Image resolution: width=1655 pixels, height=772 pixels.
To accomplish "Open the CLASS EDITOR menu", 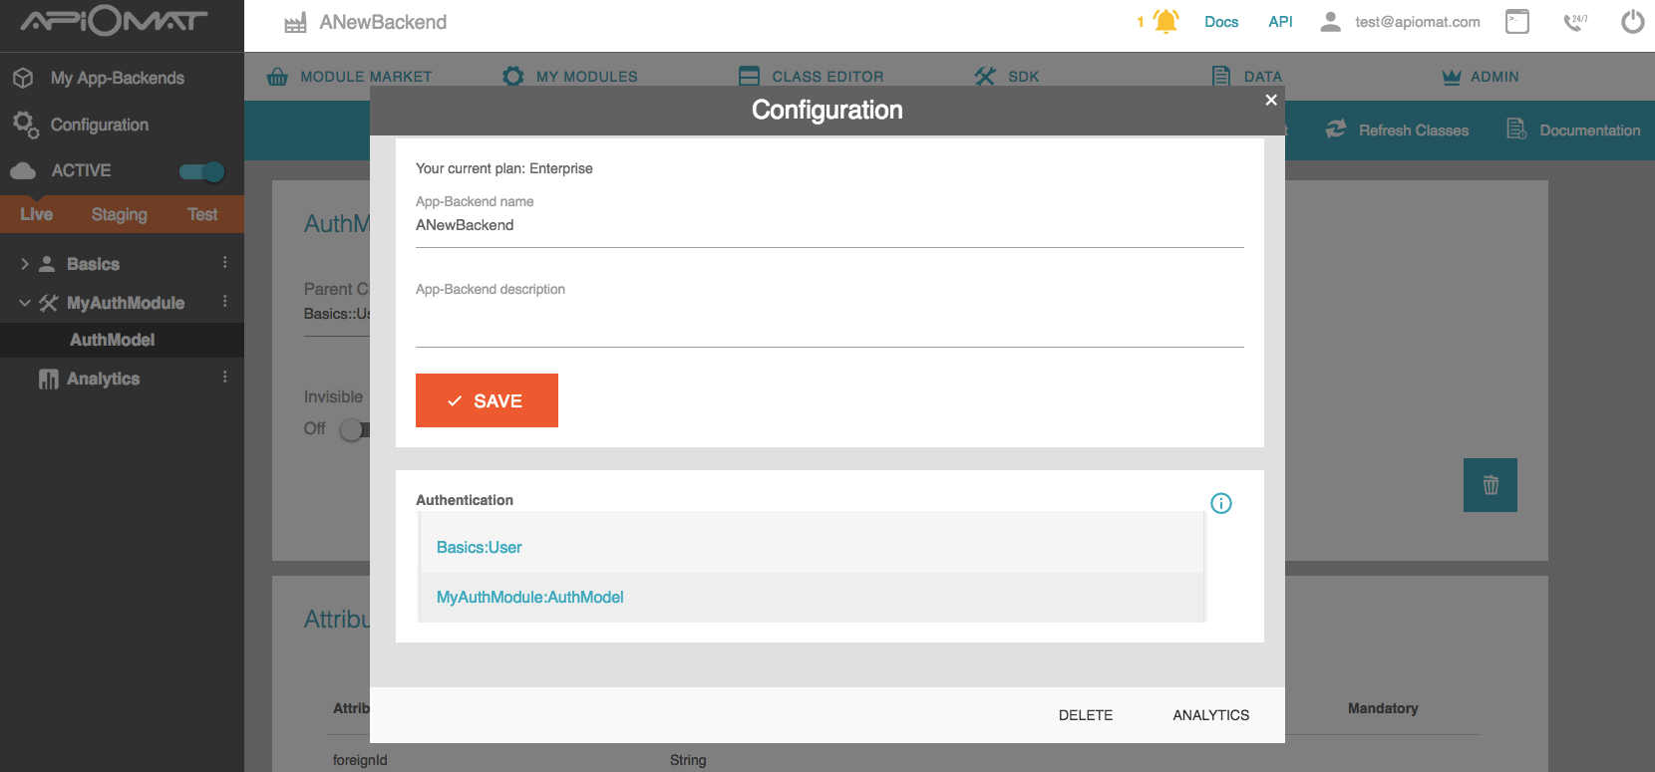I will (827, 77).
